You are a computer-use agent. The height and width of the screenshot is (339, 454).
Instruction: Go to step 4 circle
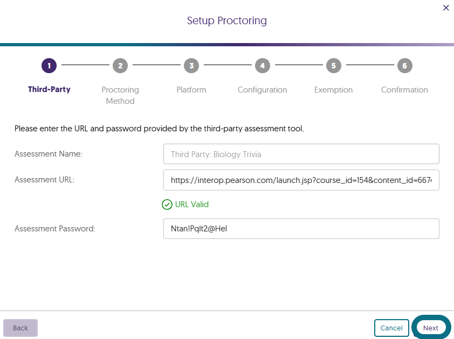tap(263, 66)
